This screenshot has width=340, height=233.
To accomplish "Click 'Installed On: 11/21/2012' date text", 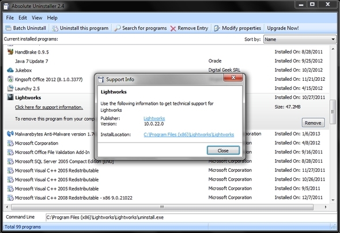I will tap(300, 79).
